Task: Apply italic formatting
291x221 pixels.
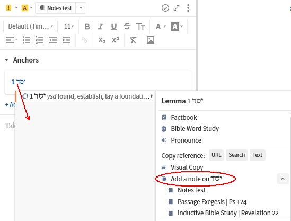Action: (100, 26)
